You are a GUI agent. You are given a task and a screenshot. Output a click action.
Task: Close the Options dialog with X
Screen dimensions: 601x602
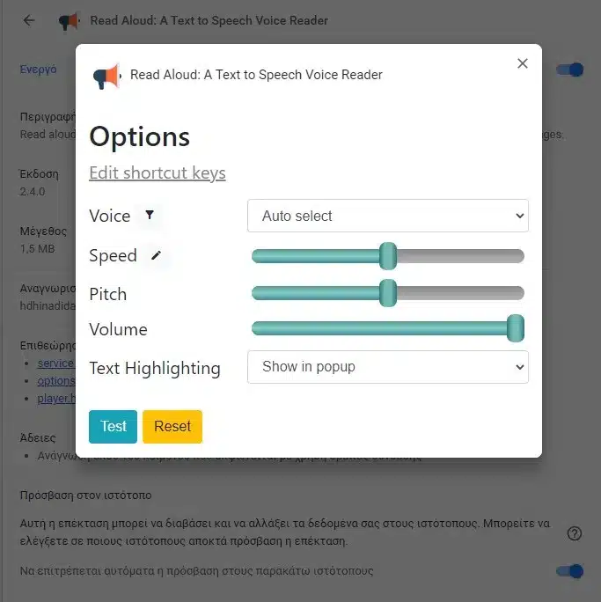click(523, 63)
